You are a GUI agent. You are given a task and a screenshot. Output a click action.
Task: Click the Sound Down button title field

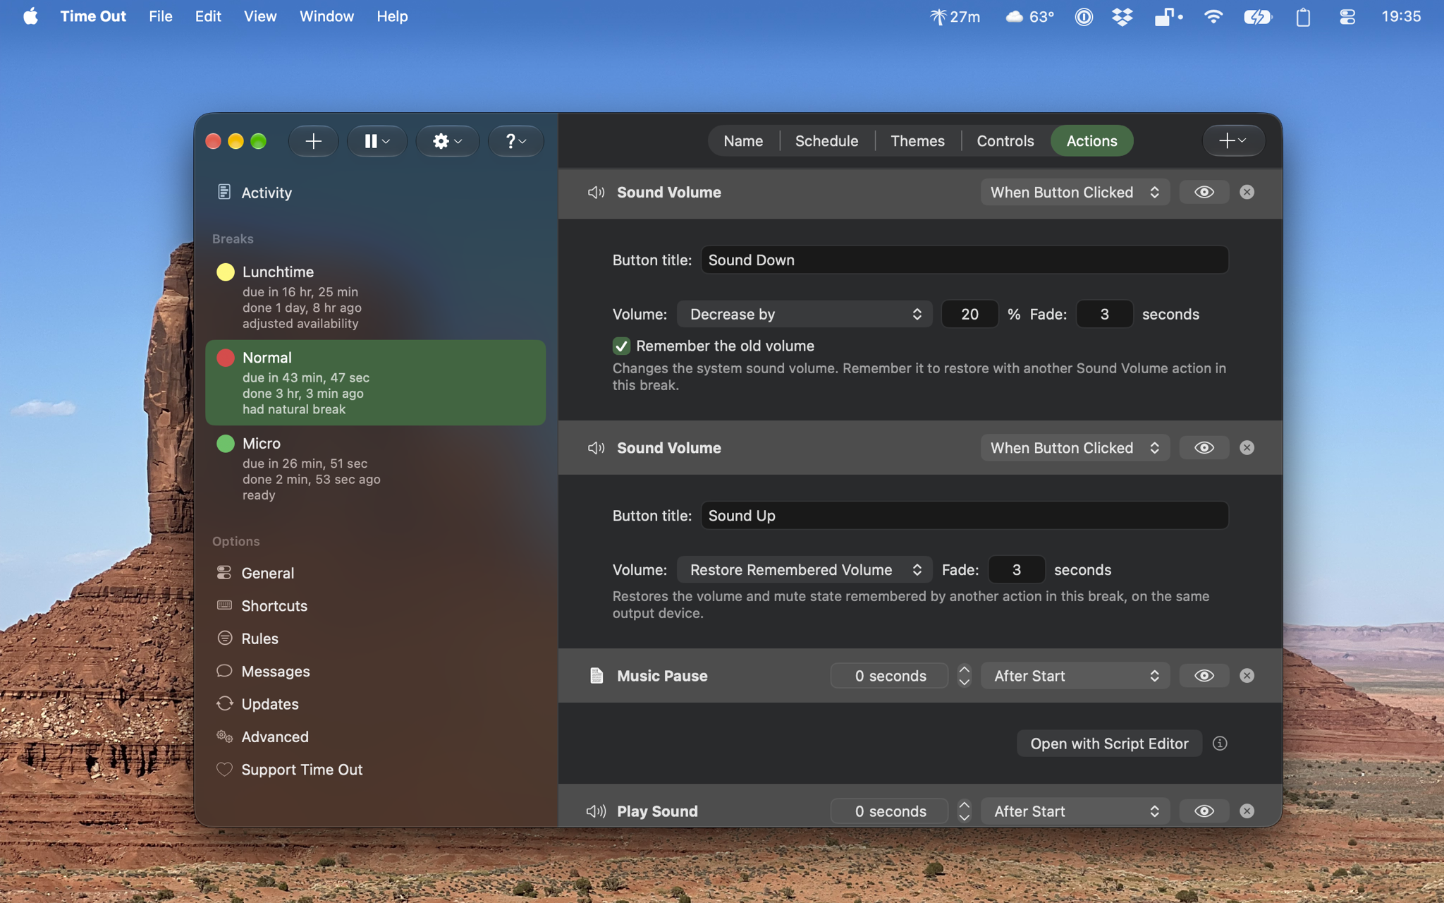click(965, 260)
